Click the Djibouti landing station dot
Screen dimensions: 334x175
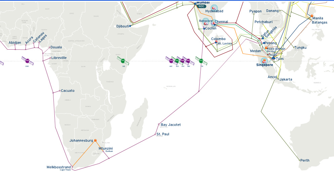[130, 26]
